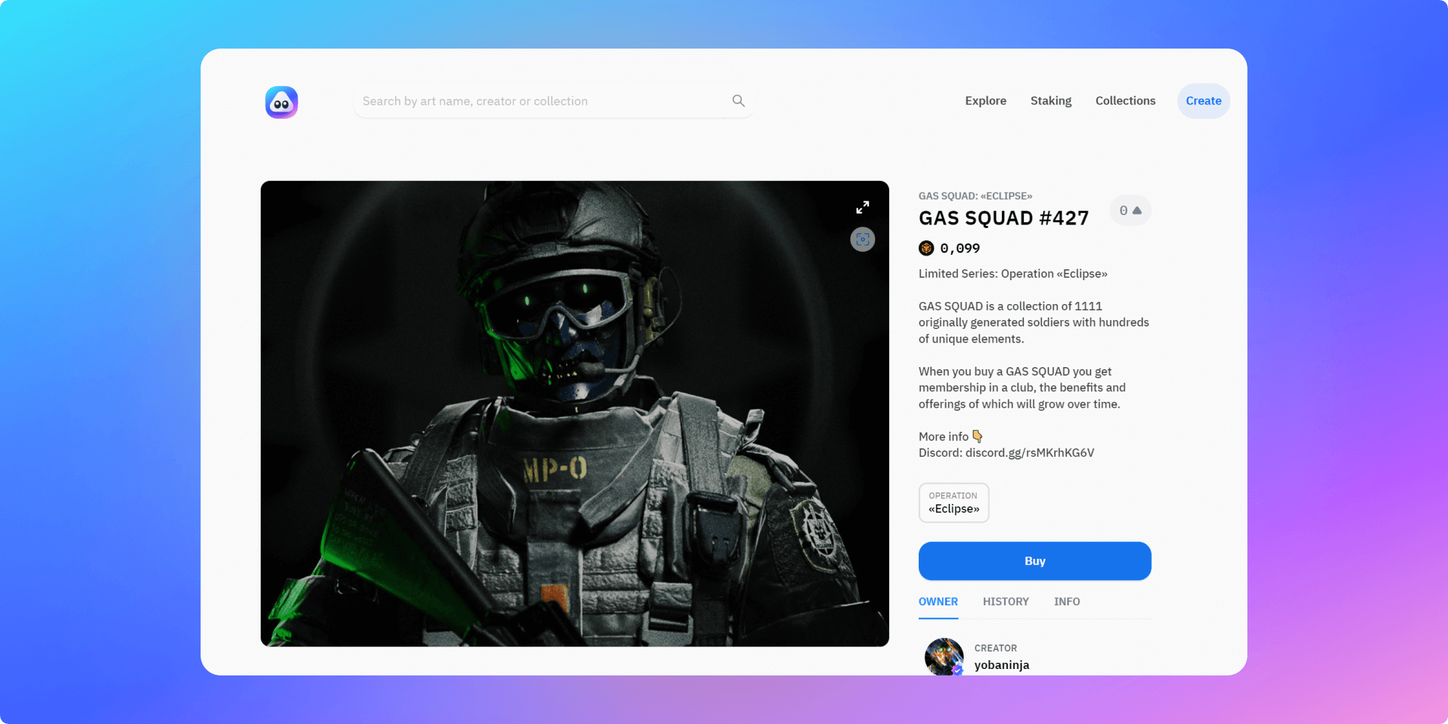Upvote GAS SQUAD #427
The image size is (1448, 724).
point(1130,211)
